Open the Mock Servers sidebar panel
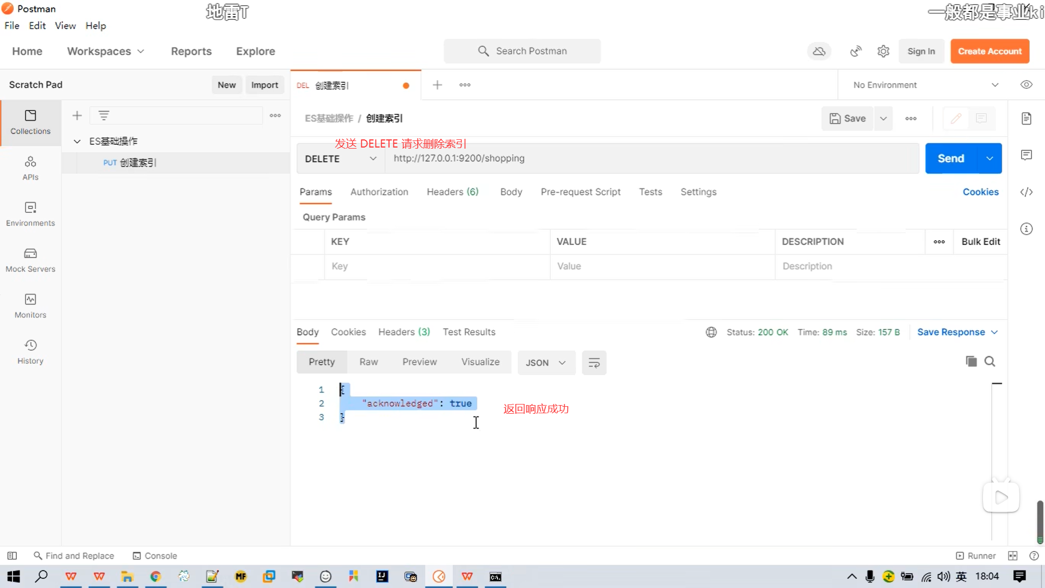 pos(30,260)
